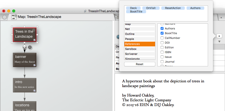
Task: Click the corner badge on the intro note
Action: click(x=34, y=91)
